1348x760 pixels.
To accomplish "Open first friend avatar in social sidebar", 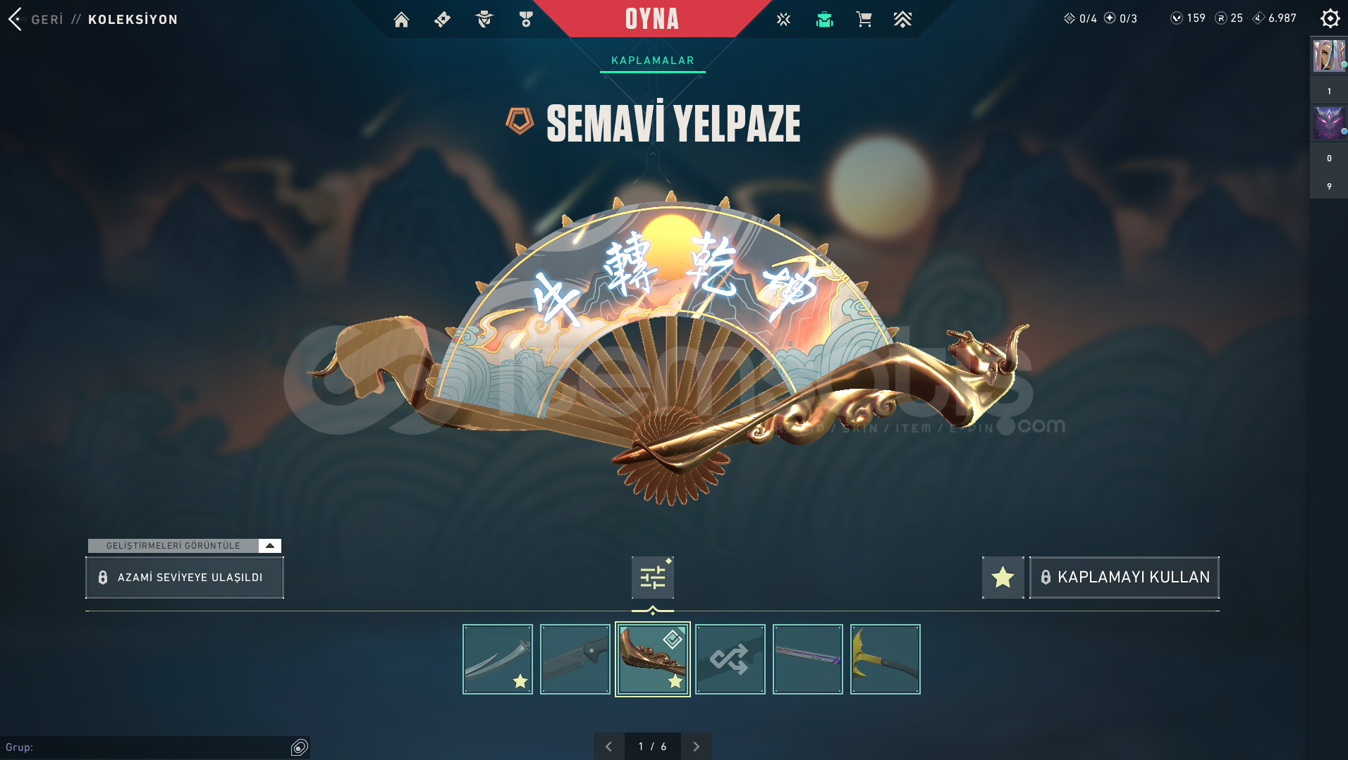I will tap(1328, 56).
